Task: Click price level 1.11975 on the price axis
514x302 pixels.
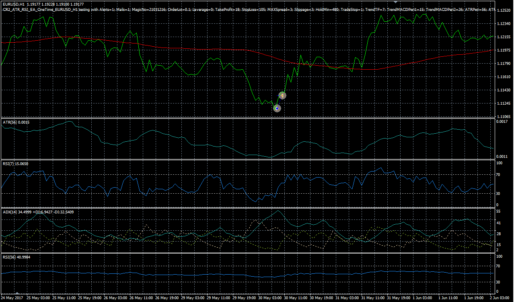Action: [504, 50]
